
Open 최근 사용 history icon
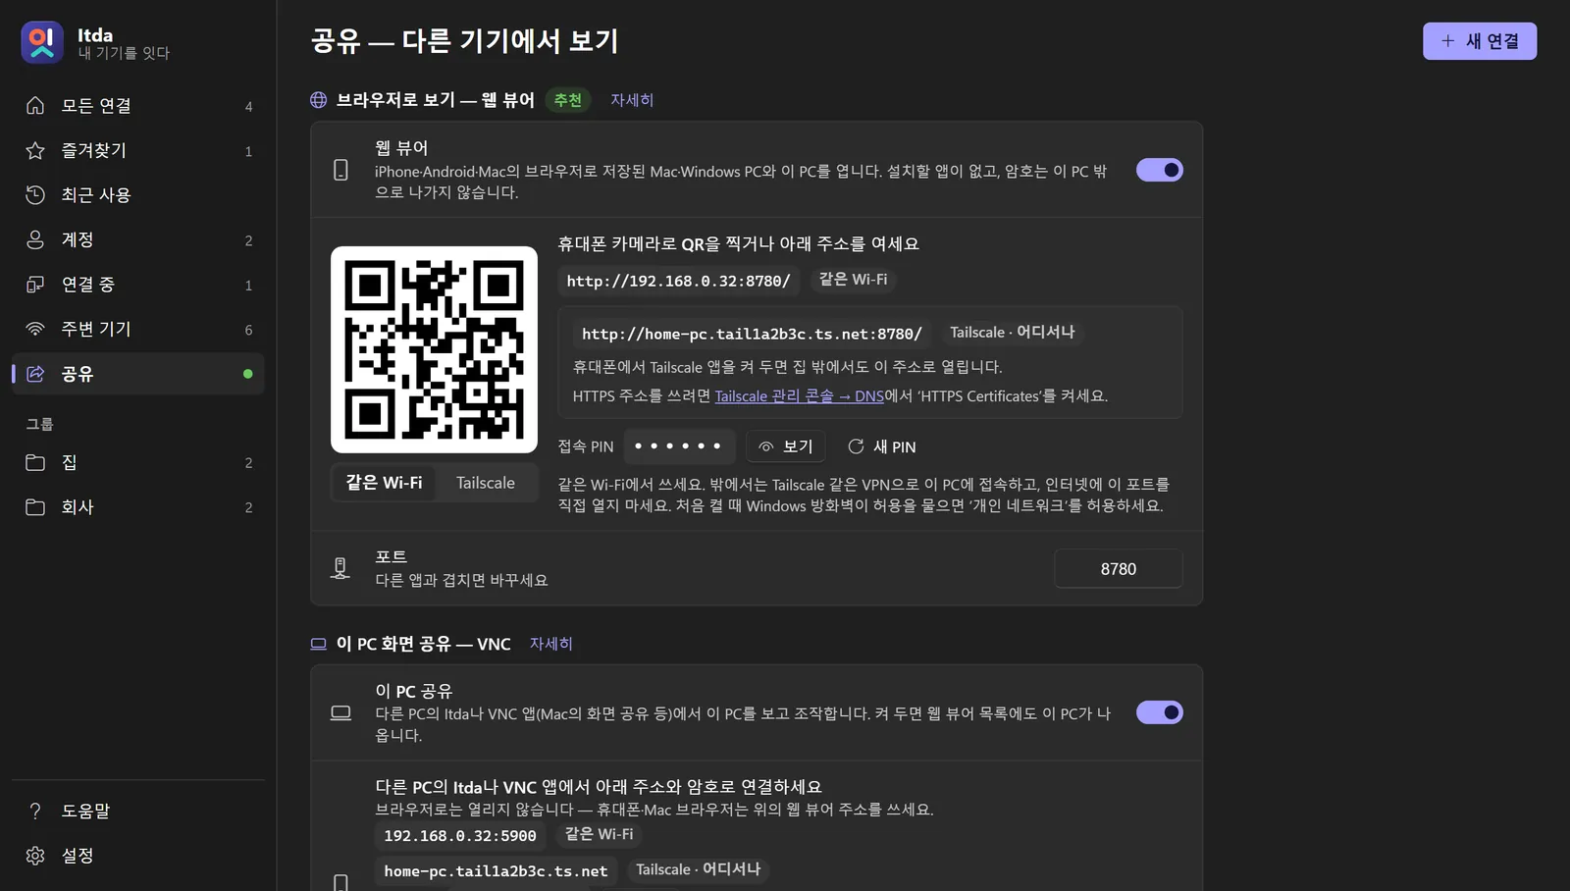tap(35, 195)
